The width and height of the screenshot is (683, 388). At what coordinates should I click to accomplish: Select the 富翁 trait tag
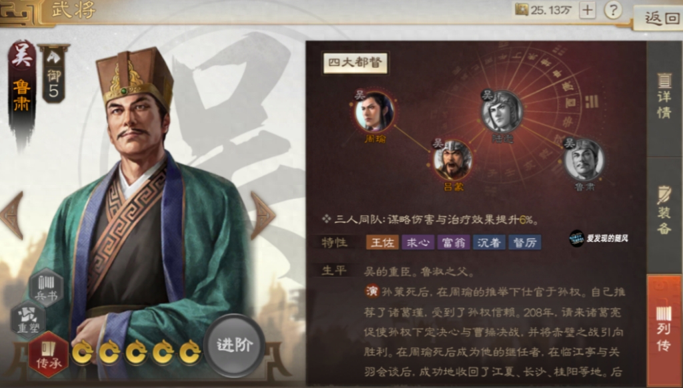(454, 242)
